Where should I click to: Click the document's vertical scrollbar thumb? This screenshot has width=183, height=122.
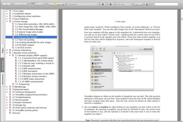point(182,19)
